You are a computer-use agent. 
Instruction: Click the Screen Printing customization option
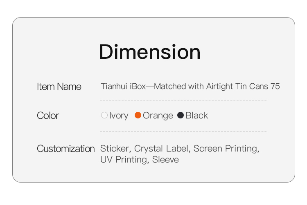coord(226,149)
